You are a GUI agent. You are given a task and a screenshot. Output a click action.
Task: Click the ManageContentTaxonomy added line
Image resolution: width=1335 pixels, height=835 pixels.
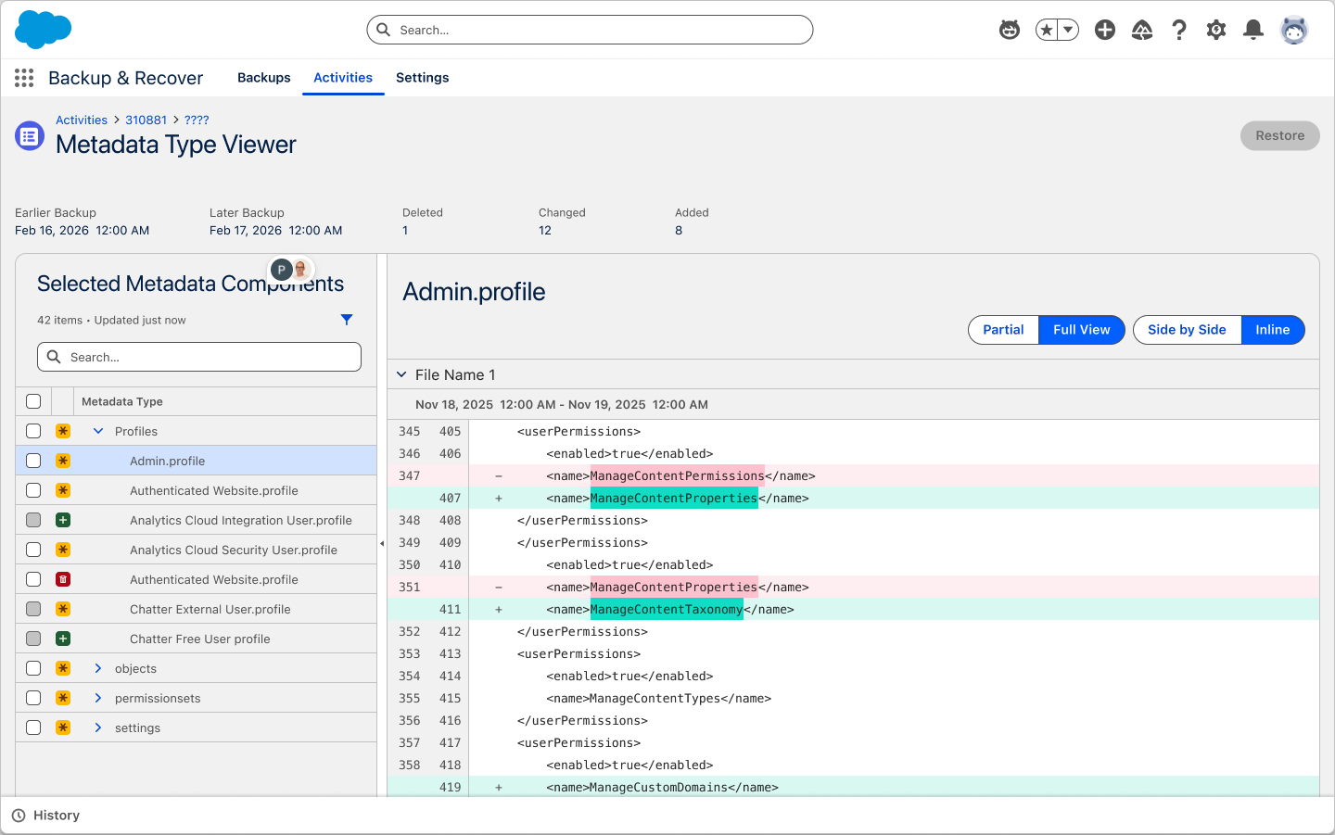pos(853,609)
